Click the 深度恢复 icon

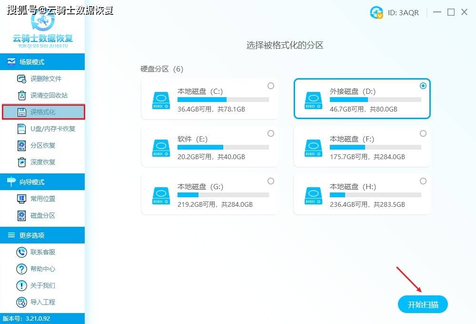click(21, 162)
